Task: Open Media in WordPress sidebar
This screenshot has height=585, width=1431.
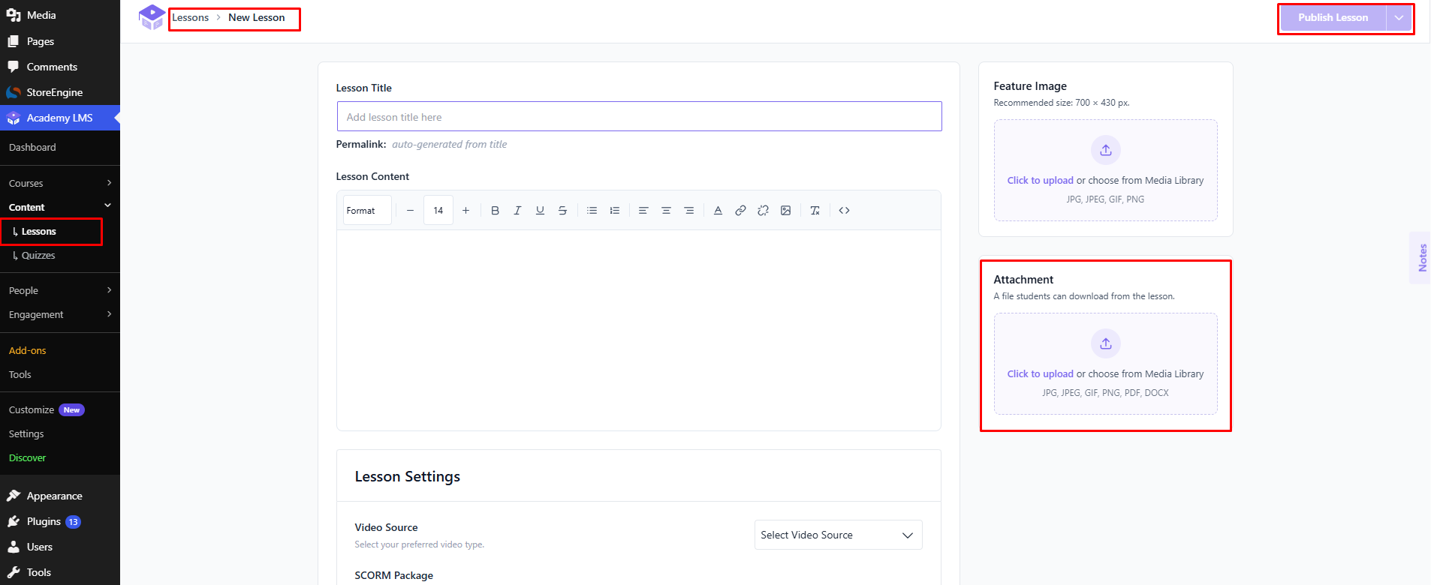Action: click(60, 15)
